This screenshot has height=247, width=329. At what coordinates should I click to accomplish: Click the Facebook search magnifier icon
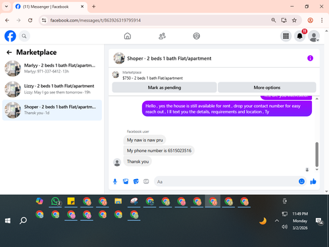click(x=24, y=36)
